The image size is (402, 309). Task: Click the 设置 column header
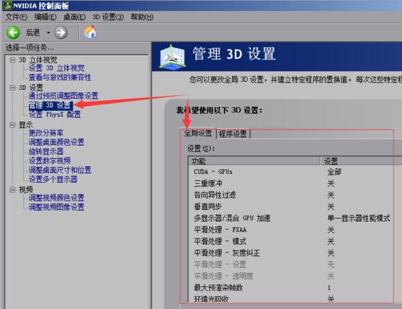[361, 161]
